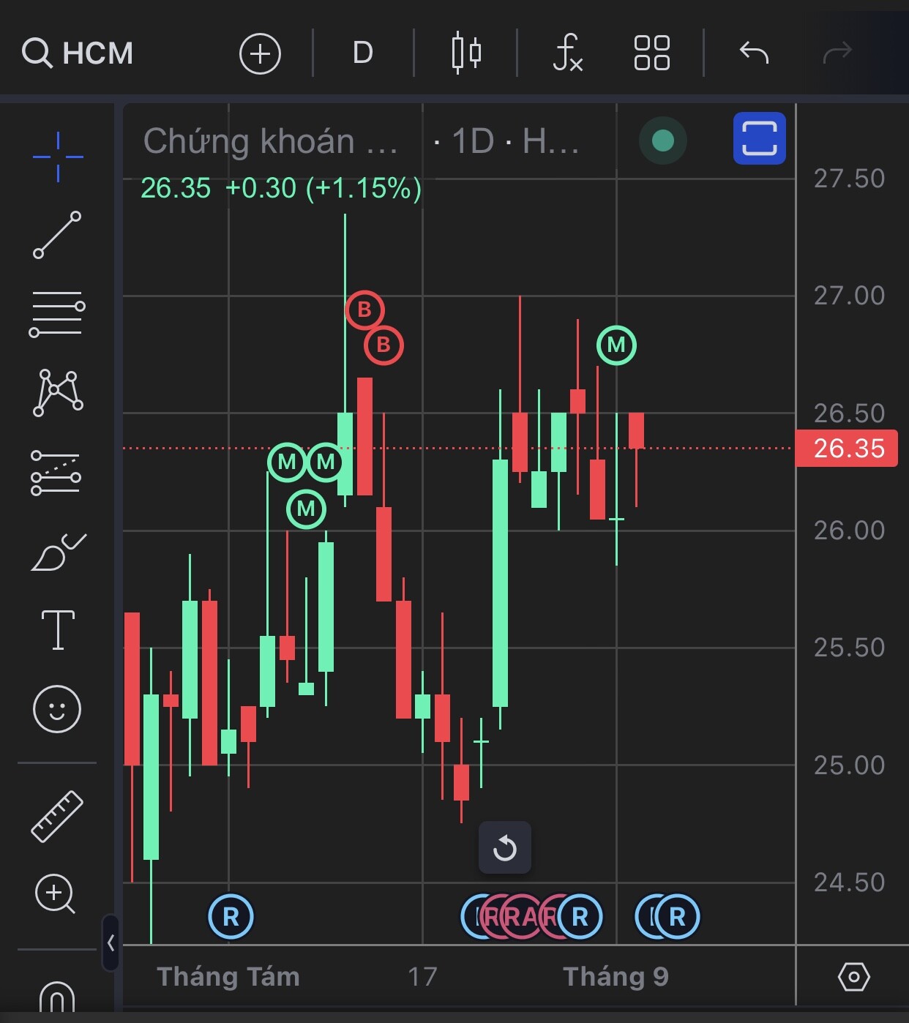This screenshot has height=1023, width=909.
Task: Reset chart view with the circular arrow button
Action: (505, 848)
